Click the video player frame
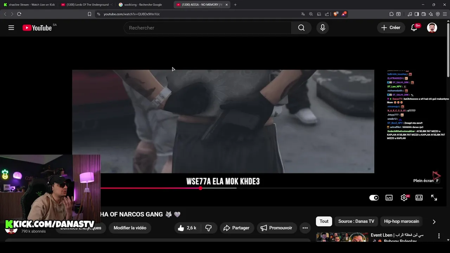The width and height of the screenshot is (450, 253). [x=223, y=121]
